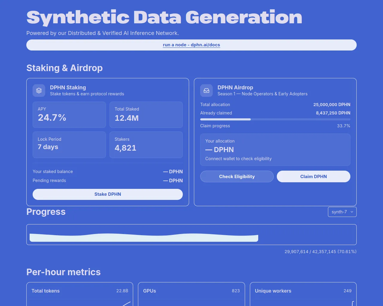Click the Claim DPHN button
Image resolution: width=383 pixels, height=306 pixels.
click(314, 177)
